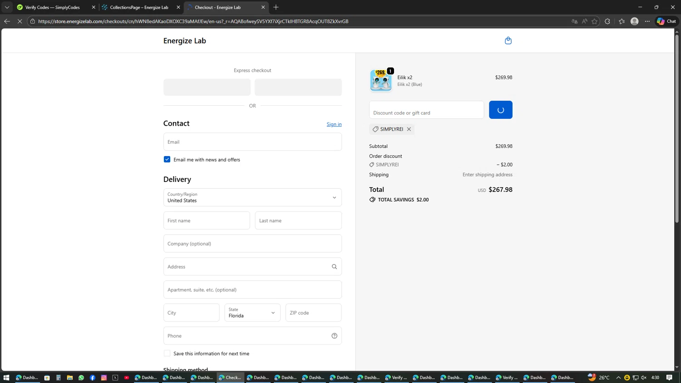Viewport: 681px width, 383px height.
Task: Open the browser tab list chevron
Action: 7,7
